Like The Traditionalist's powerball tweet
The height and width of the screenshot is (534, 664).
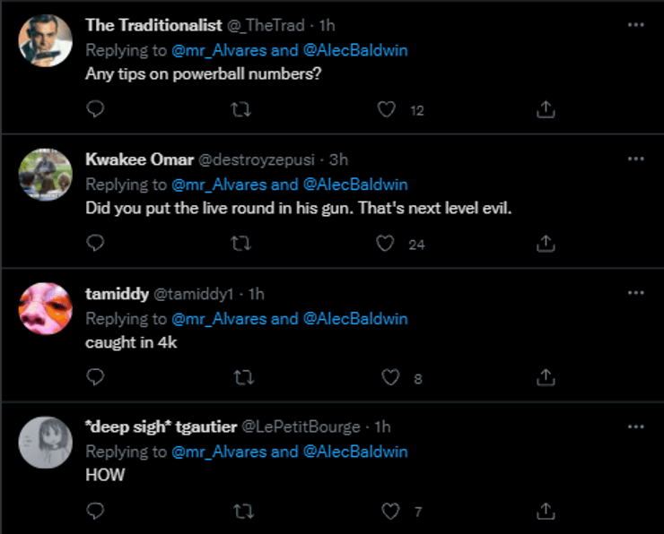coord(387,109)
